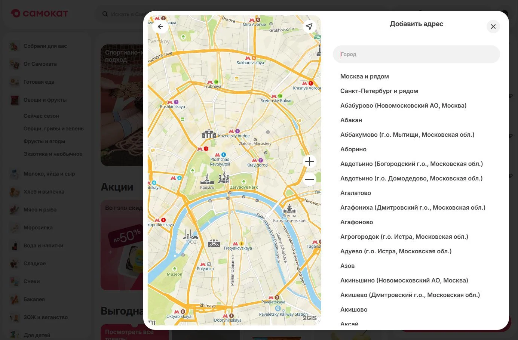
Task: Click the Muzeon park marker
Action: click(x=175, y=269)
